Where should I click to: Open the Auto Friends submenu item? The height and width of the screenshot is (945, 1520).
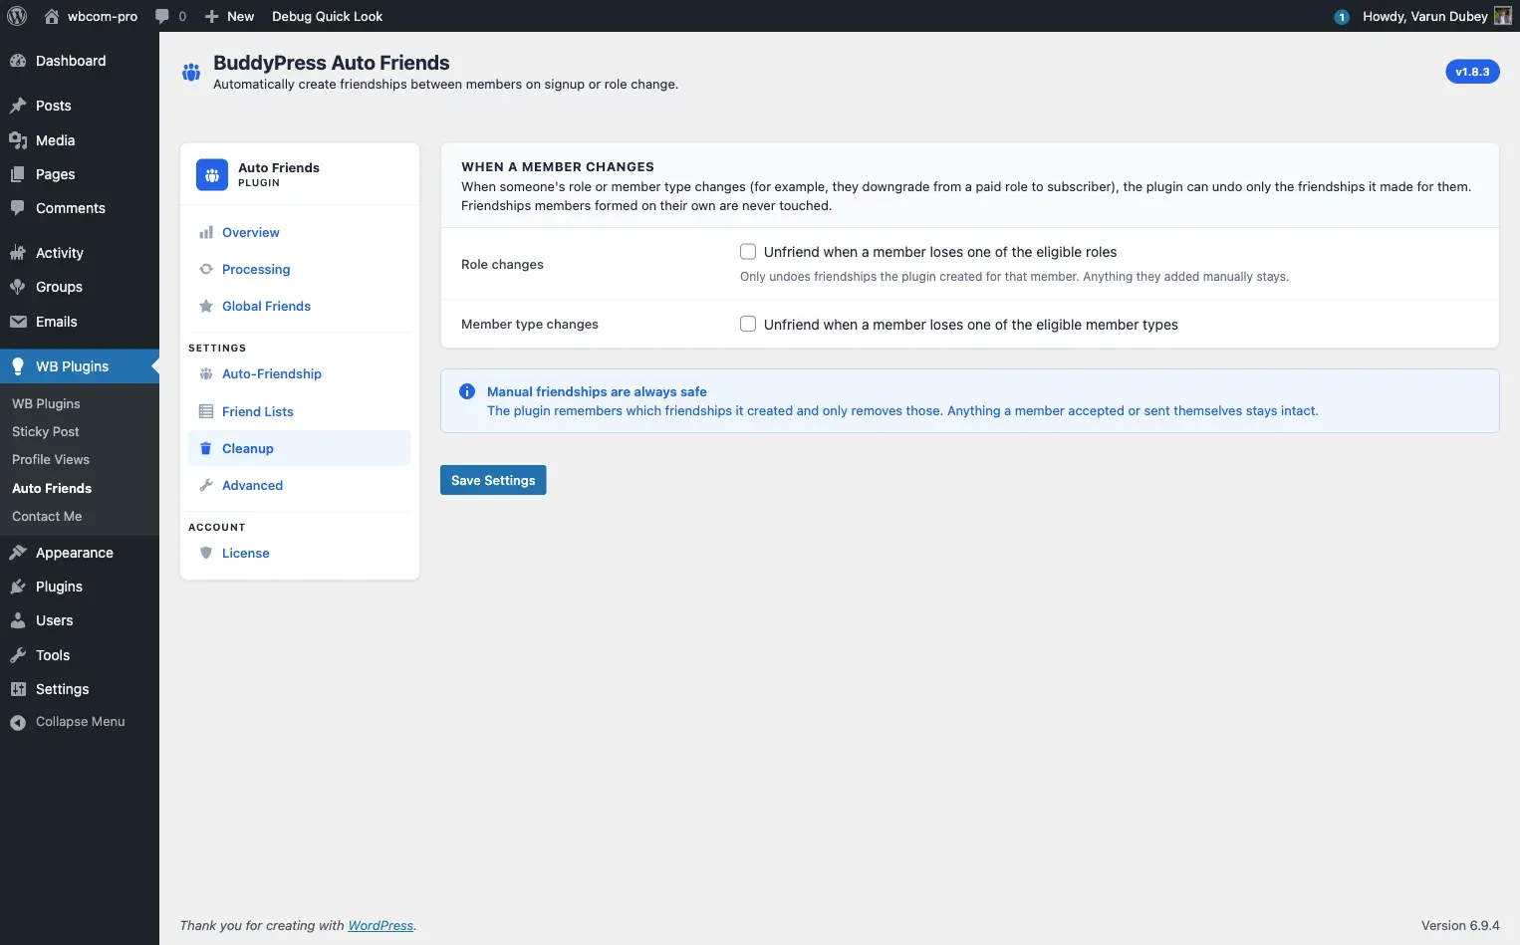pyautogui.click(x=52, y=488)
